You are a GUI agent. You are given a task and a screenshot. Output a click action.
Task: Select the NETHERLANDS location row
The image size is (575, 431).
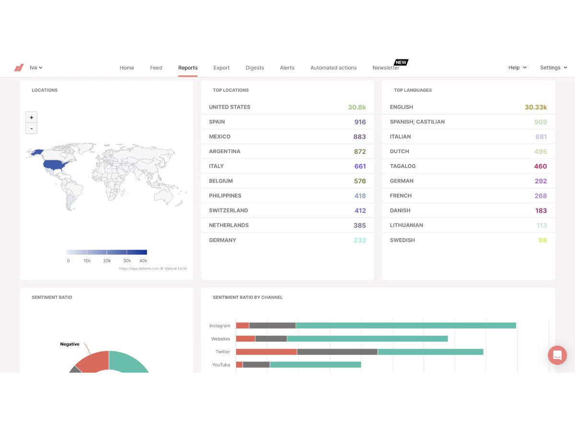pyautogui.click(x=287, y=225)
